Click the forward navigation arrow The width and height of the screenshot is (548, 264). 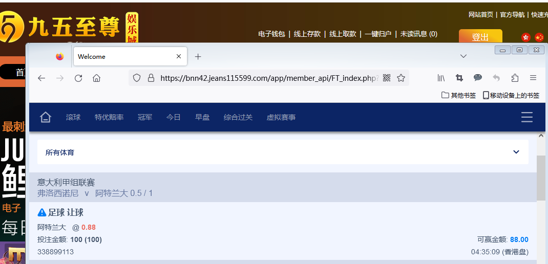coord(60,78)
